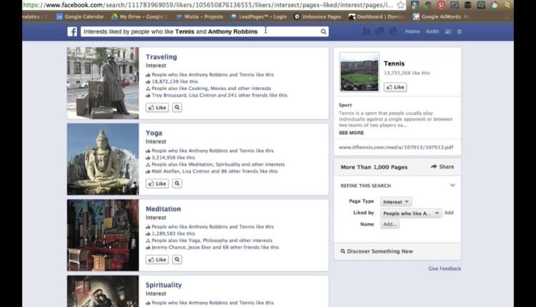
Task: Open the Yoga Shiva statue thumbnail
Action: tap(103, 159)
